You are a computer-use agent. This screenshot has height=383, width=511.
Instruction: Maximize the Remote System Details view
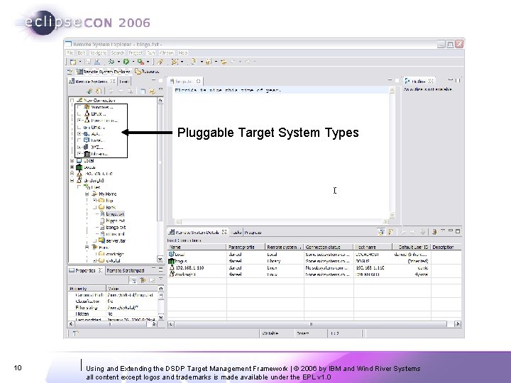(458, 231)
